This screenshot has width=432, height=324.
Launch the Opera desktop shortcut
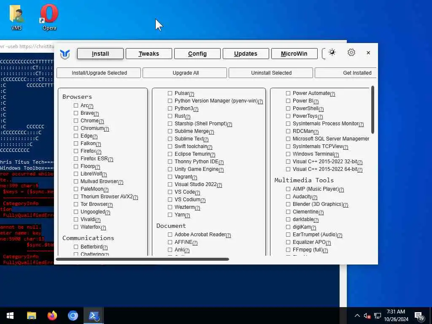coord(49,17)
